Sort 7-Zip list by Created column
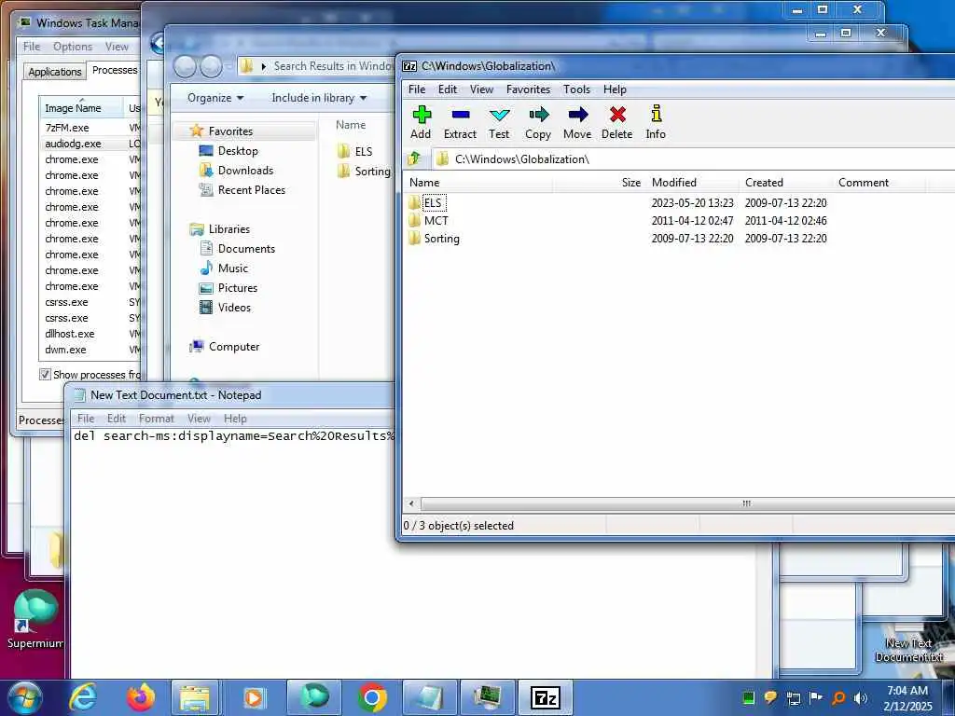 (785, 183)
